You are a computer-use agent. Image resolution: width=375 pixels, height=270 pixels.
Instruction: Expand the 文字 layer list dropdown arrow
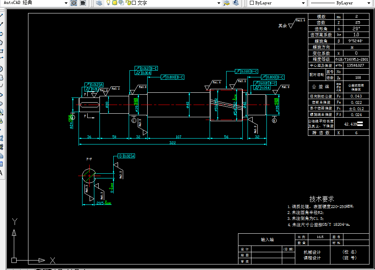[219, 3]
